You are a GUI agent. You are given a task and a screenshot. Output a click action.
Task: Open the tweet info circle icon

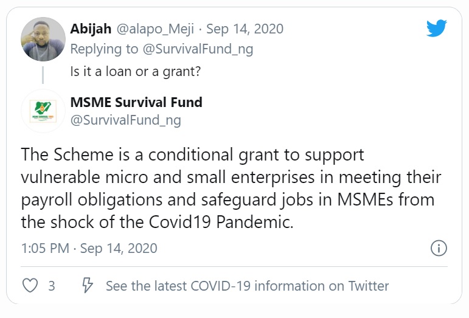pos(439,248)
